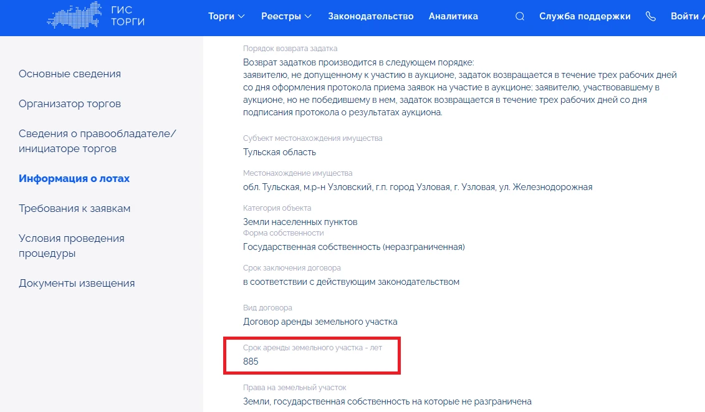Go to Организатор торгов section

(x=70, y=104)
